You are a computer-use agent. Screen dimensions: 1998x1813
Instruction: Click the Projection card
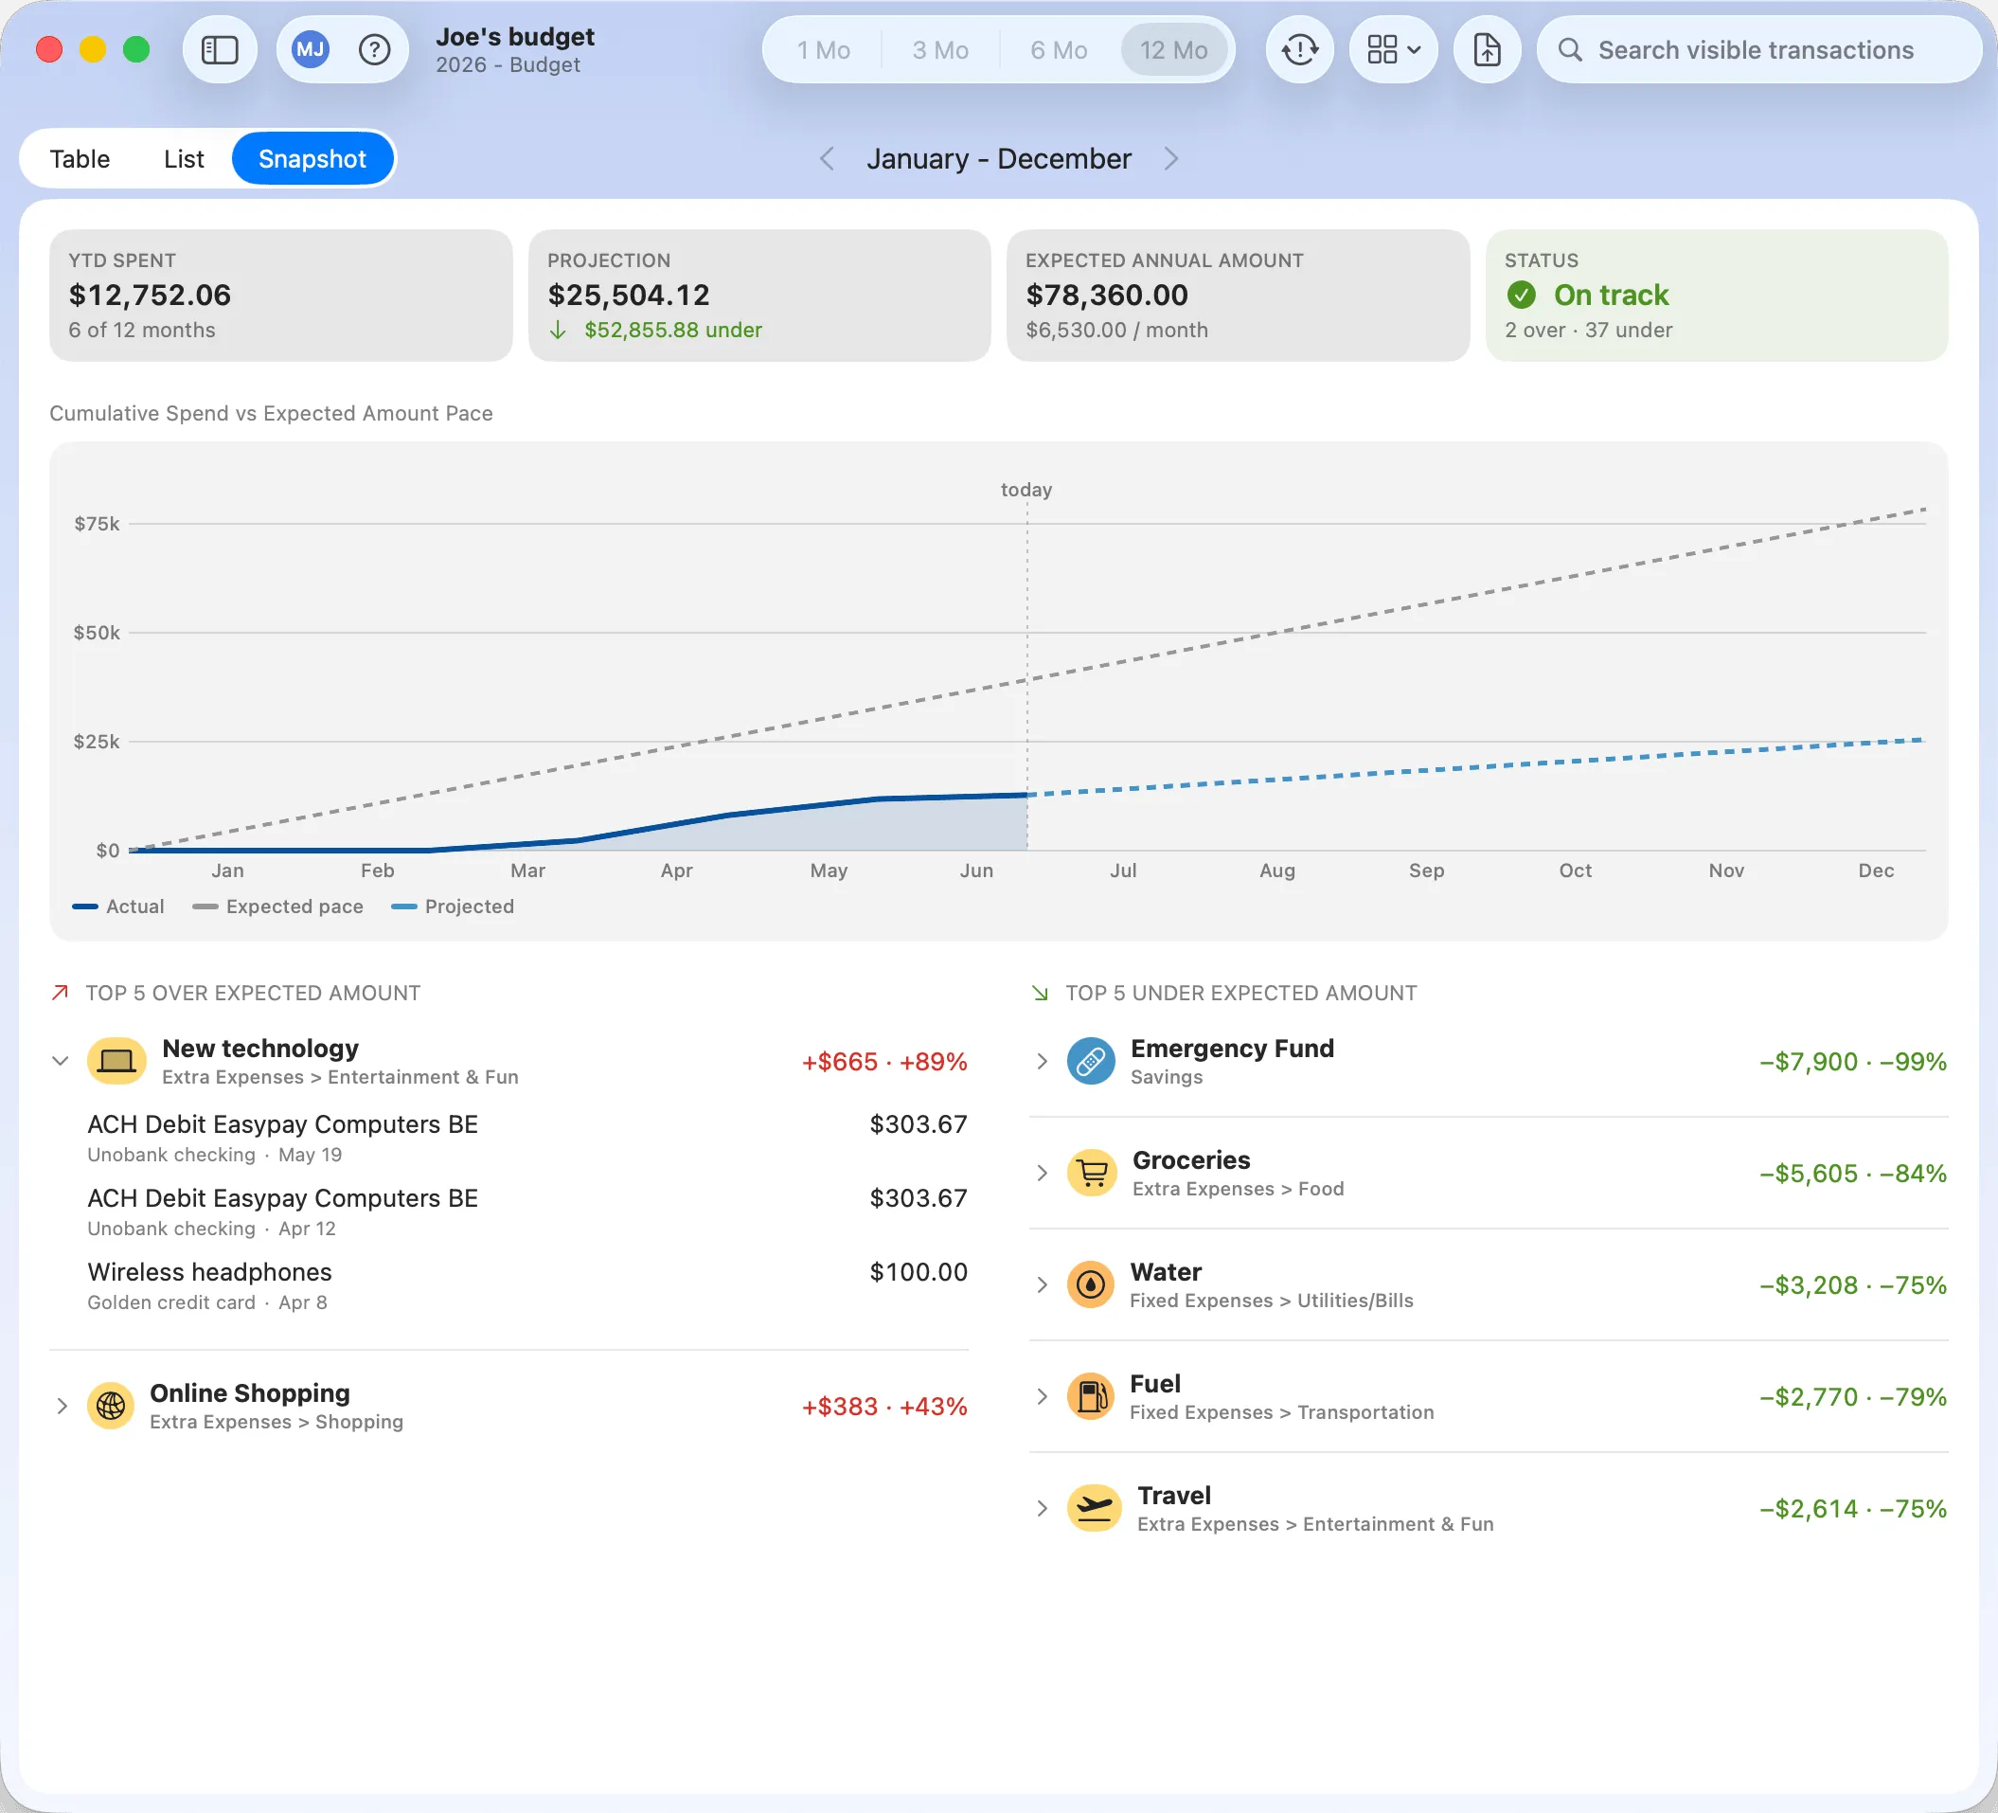tap(759, 296)
